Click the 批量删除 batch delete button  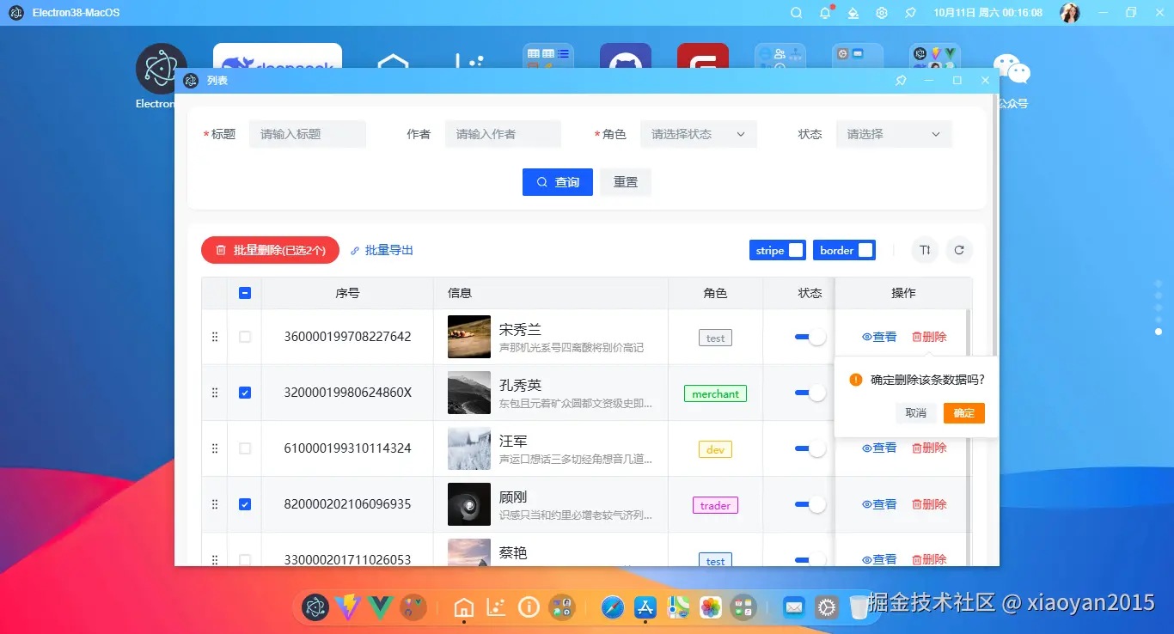(x=270, y=250)
